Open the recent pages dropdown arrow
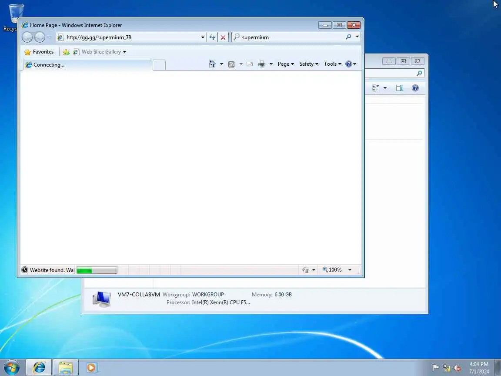The width and height of the screenshot is (501, 376). (x=49, y=37)
